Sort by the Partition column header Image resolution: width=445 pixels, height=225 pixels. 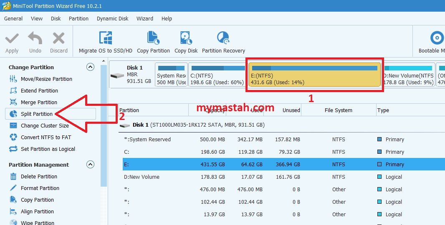(153, 110)
